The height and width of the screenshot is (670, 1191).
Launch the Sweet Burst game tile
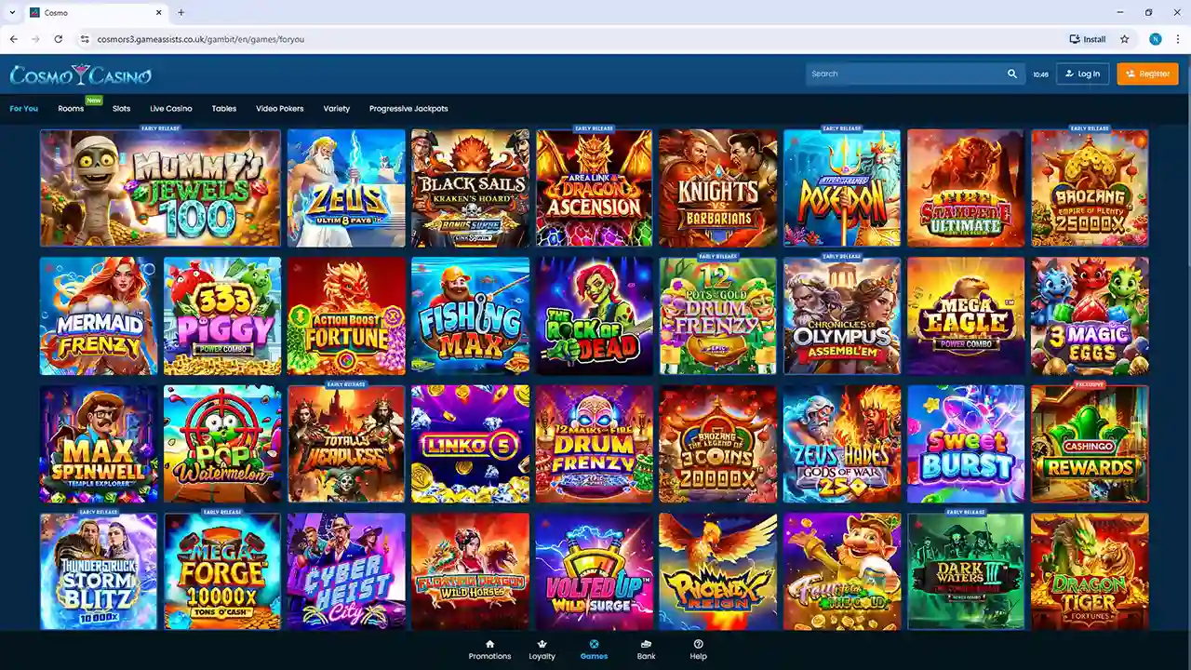pos(965,444)
